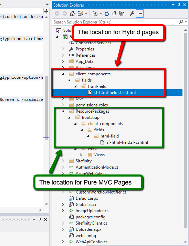Click the editor split window handle icon
189x246 pixels.
[46, 11]
